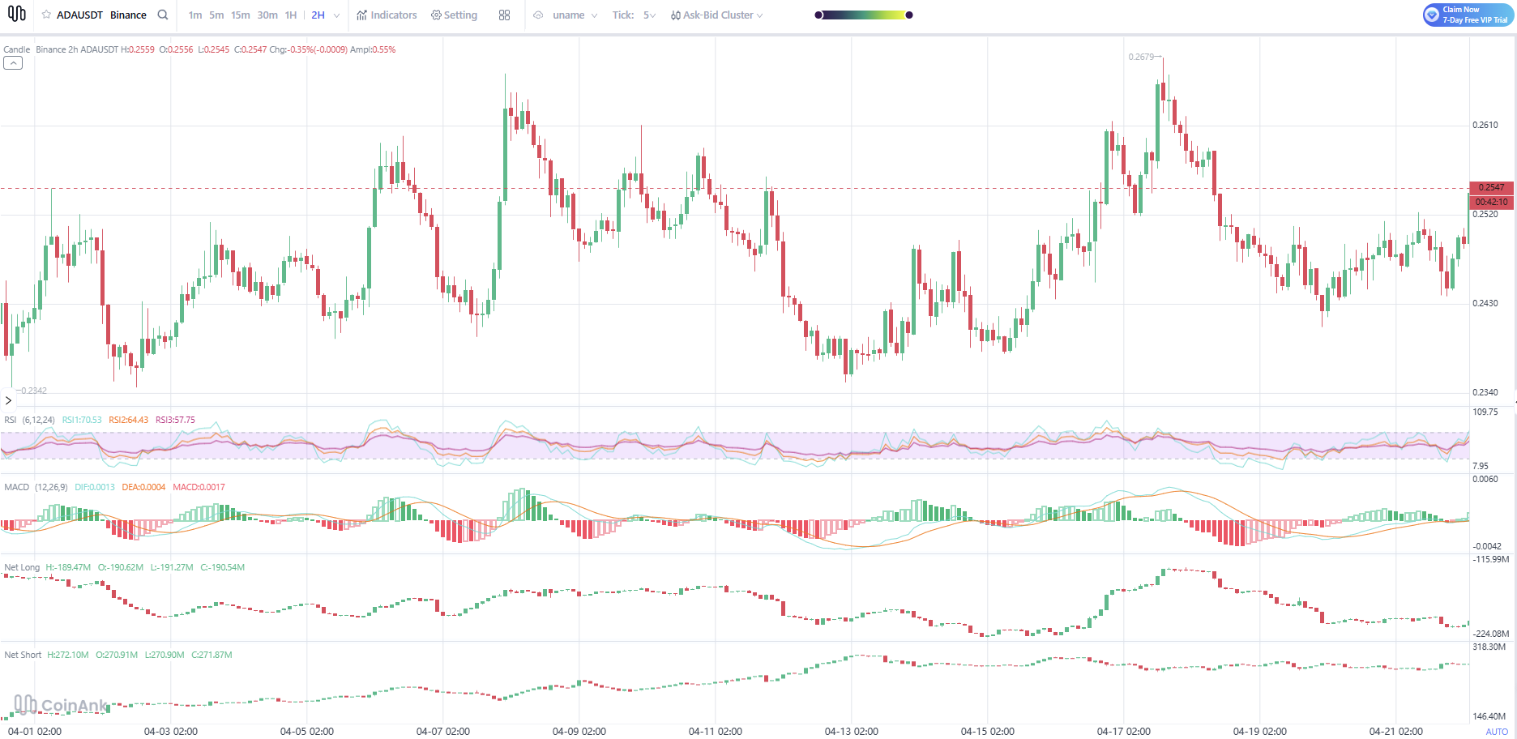
Task: Add ADAUSDT to favorites with the star
Action: (46, 15)
